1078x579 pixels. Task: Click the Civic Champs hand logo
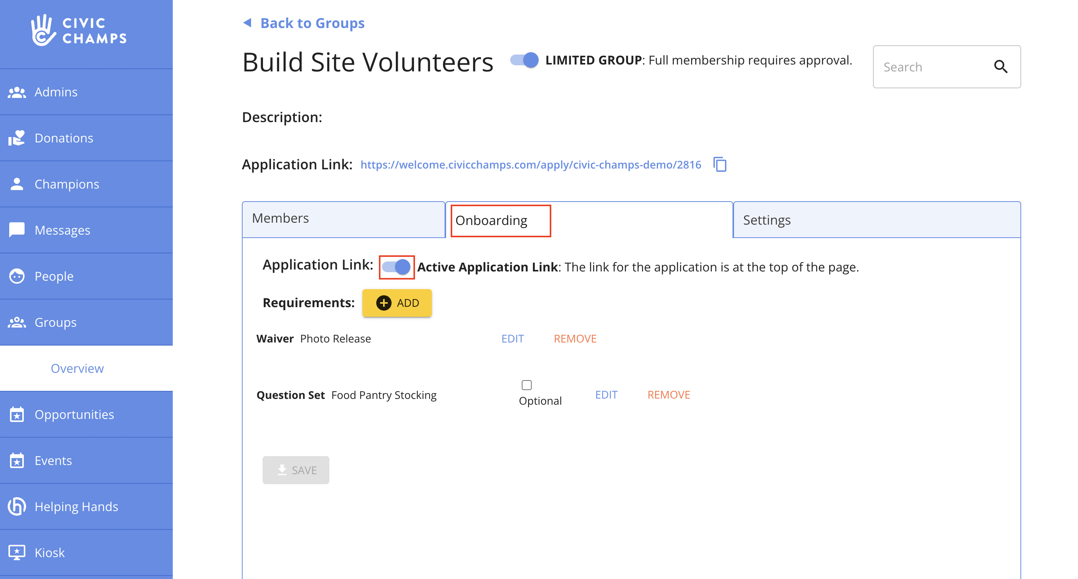click(43, 30)
